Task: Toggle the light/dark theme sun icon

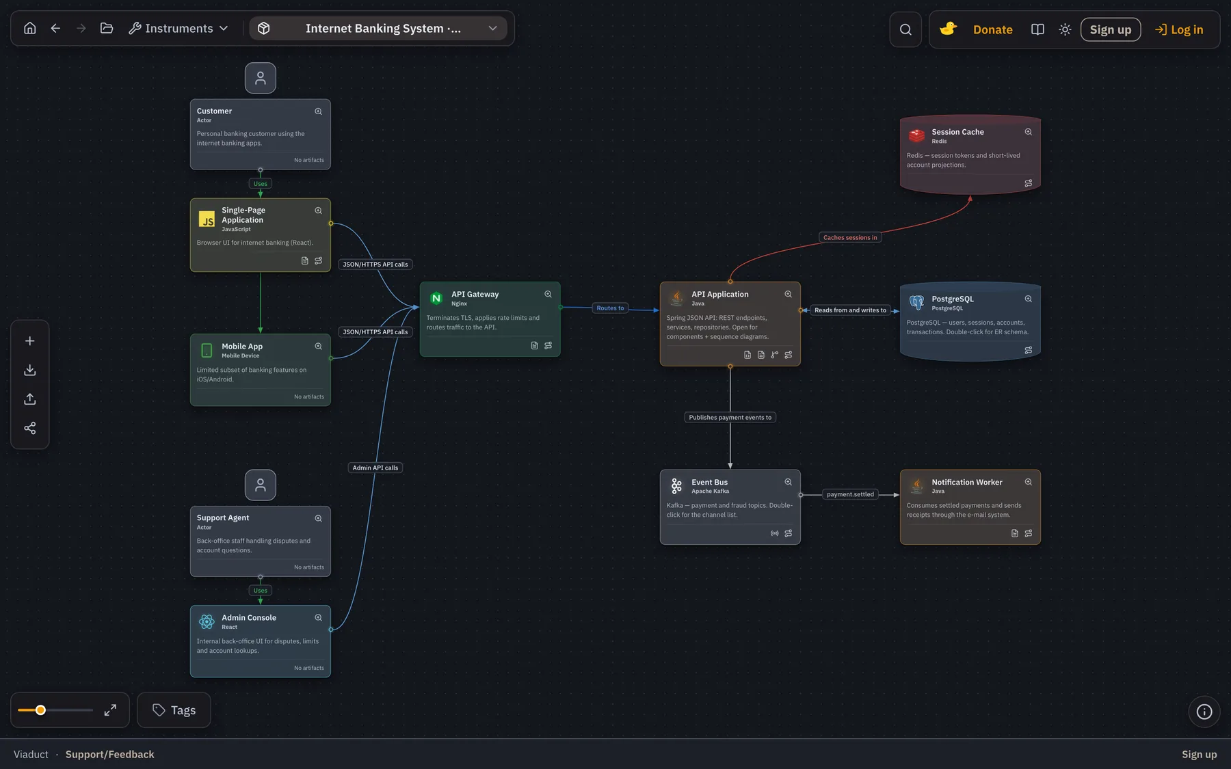Action: click(x=1065, y=29)
